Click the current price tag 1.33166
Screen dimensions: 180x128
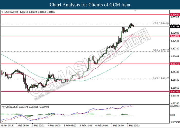(175, 26)
